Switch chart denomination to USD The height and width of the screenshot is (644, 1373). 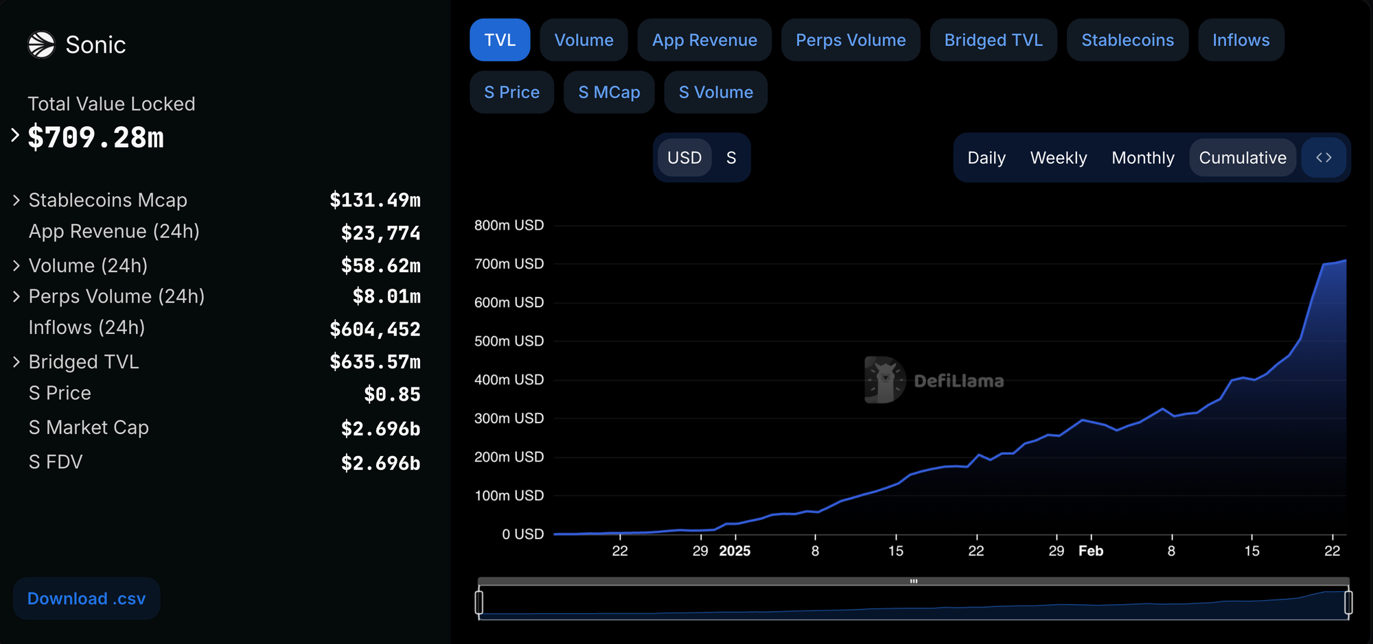tap(684, 158)
